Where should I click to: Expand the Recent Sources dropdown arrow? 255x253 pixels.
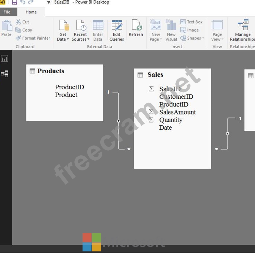pos(88,39)
